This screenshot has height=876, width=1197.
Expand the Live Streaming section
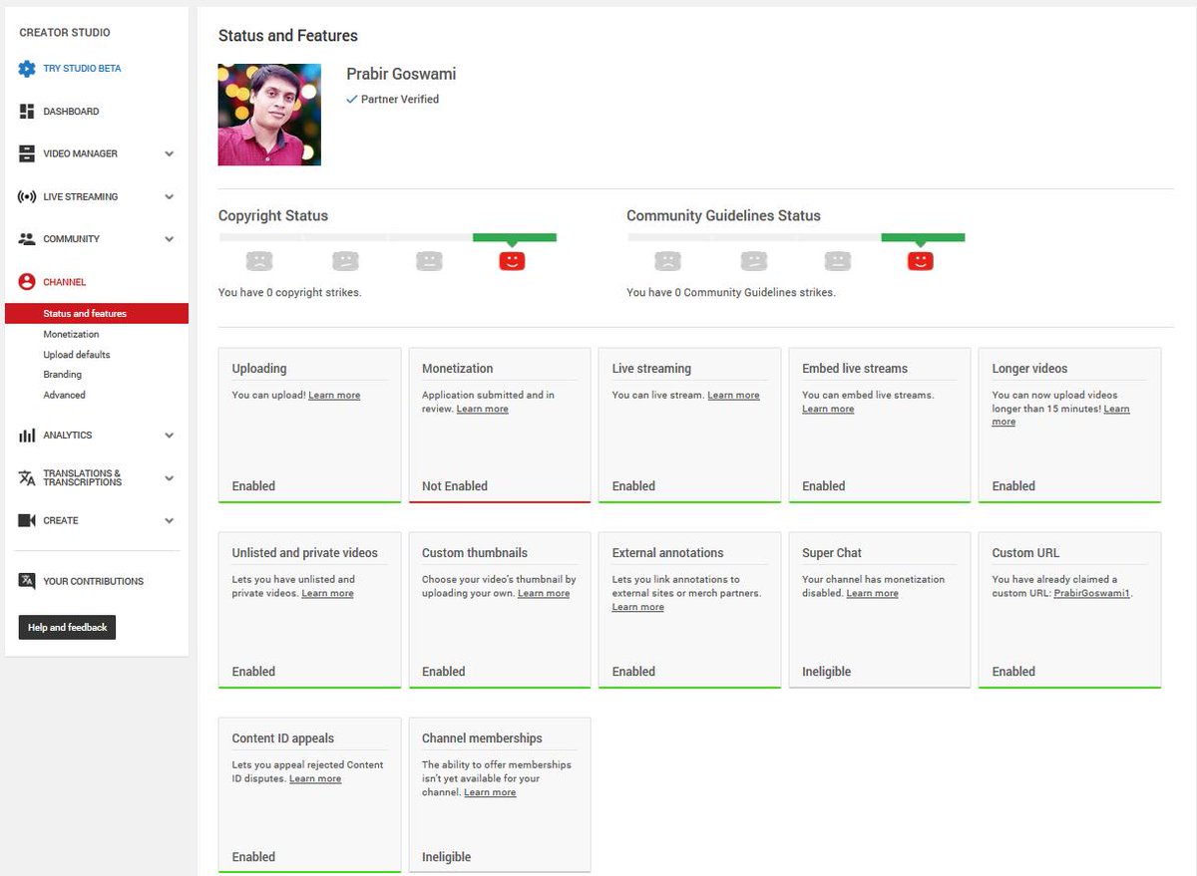[x=169, y=196]
